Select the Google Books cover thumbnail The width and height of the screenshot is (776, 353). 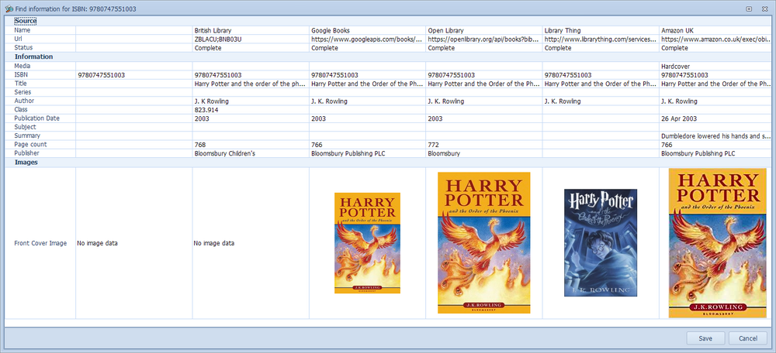(367, 243)
